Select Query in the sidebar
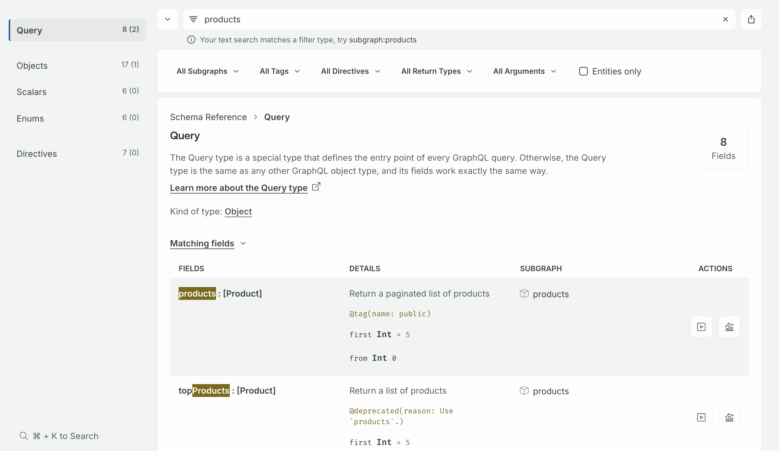Screen dimensions: 779x451 point(77,30)
